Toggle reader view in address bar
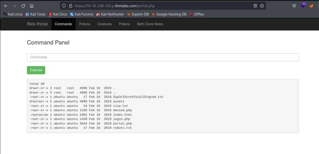Screen dimensions: 319x154 tap(255, 6)
